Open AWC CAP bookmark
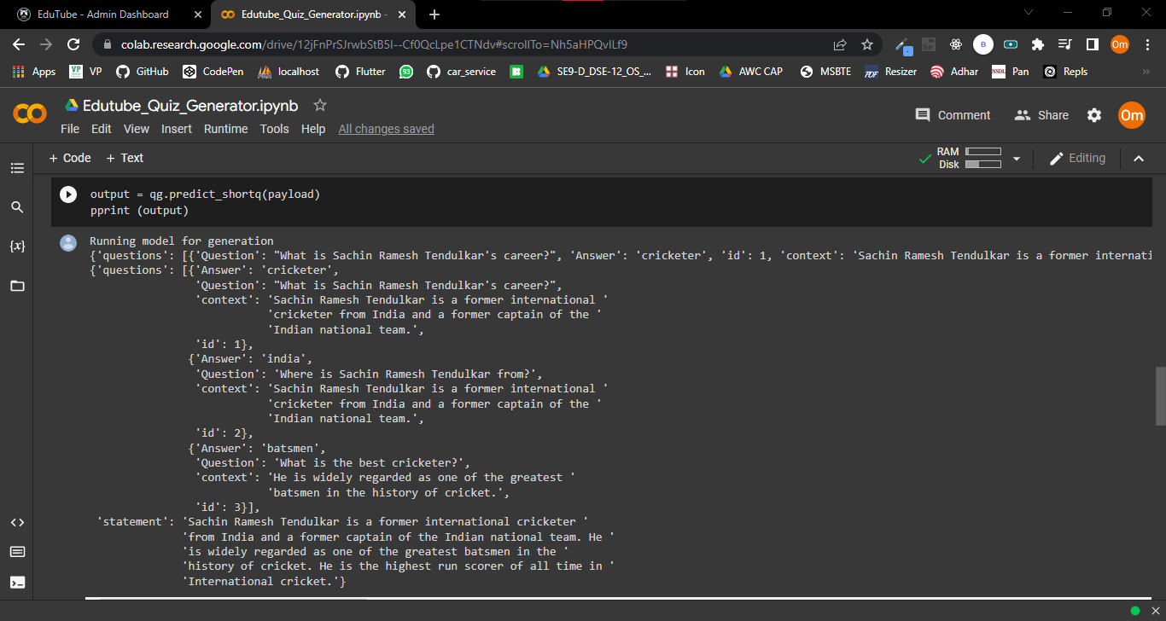Image resolution: width=1166 pixels, height=621 pixels. pyautogui.click(x=751, y=72)
